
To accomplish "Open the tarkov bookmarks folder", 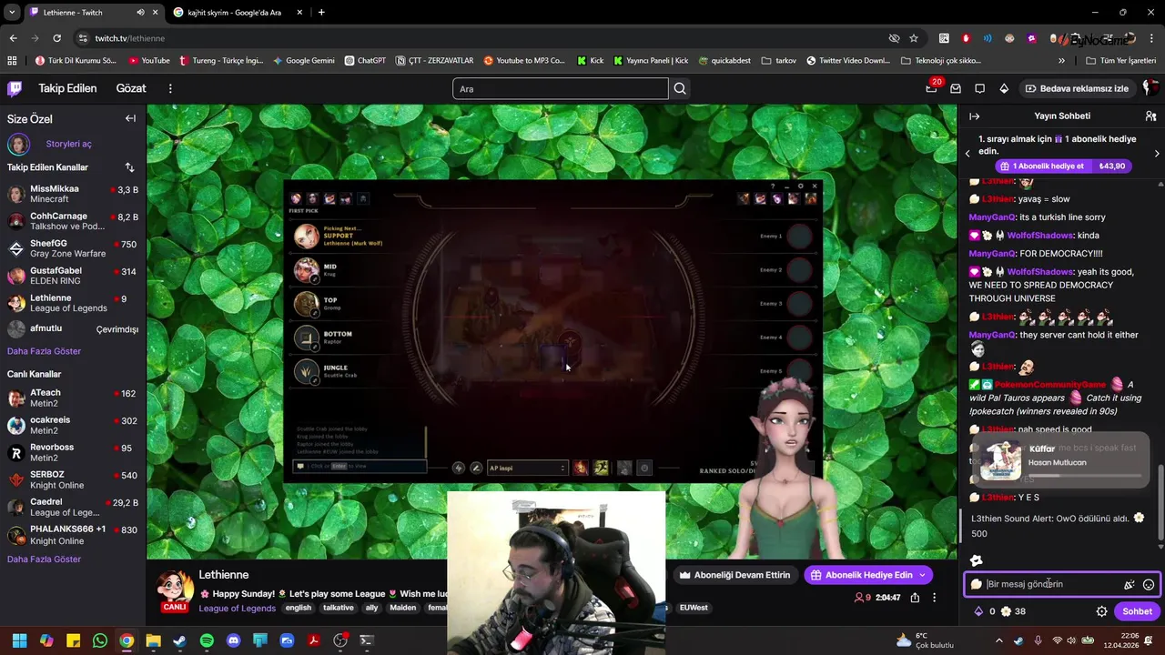I will [778, 61].
